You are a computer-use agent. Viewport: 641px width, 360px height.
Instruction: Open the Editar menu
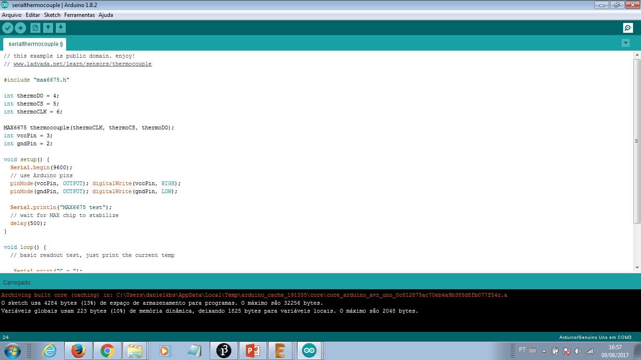point(33,15)
